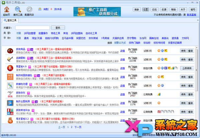Select the 制作主图视频 film icon
Screen dimensions: 200x138
[10, 103]
